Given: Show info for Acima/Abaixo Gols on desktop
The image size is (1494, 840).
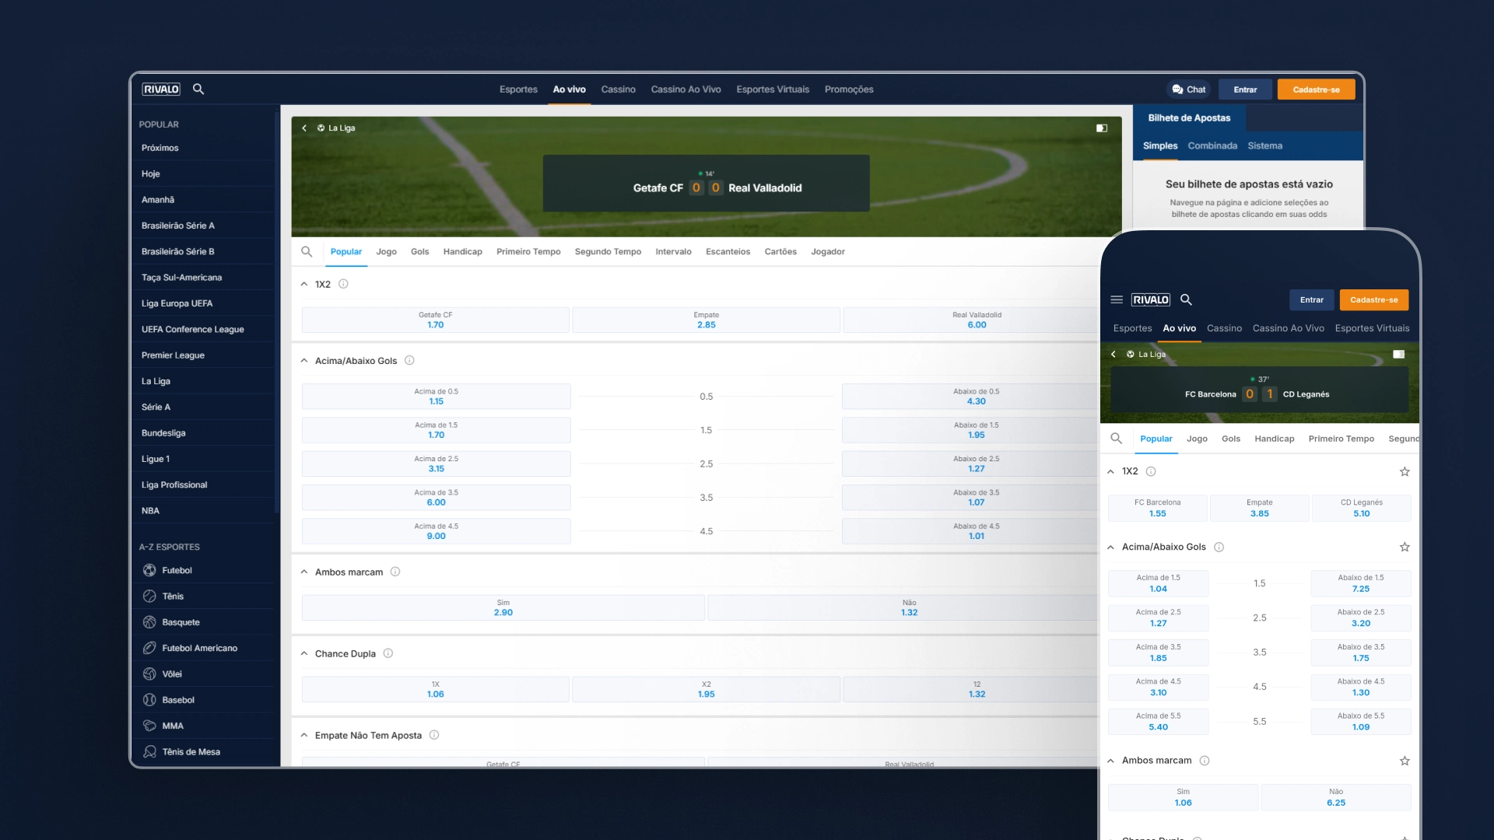Looking at the screenshot, I should pos(409,361).
